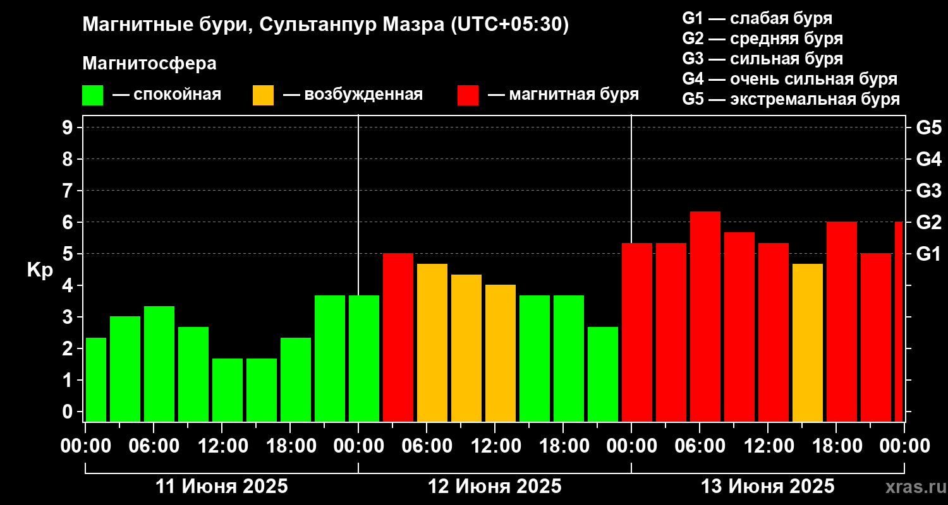Click the yellow 15:00–18:00 bar on 13 Июня
The image size is (948, 505).
(808, 342)
